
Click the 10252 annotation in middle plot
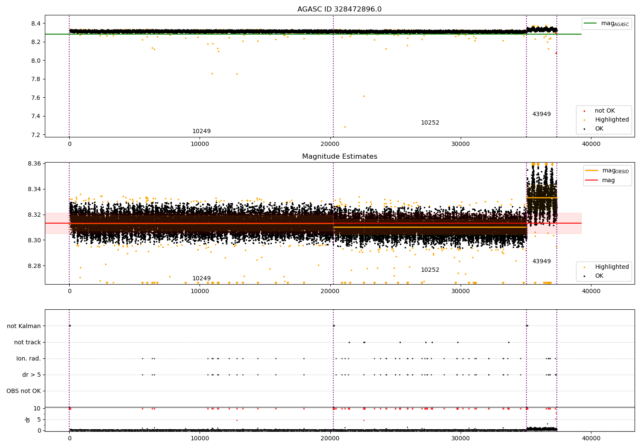click(430, 270)
